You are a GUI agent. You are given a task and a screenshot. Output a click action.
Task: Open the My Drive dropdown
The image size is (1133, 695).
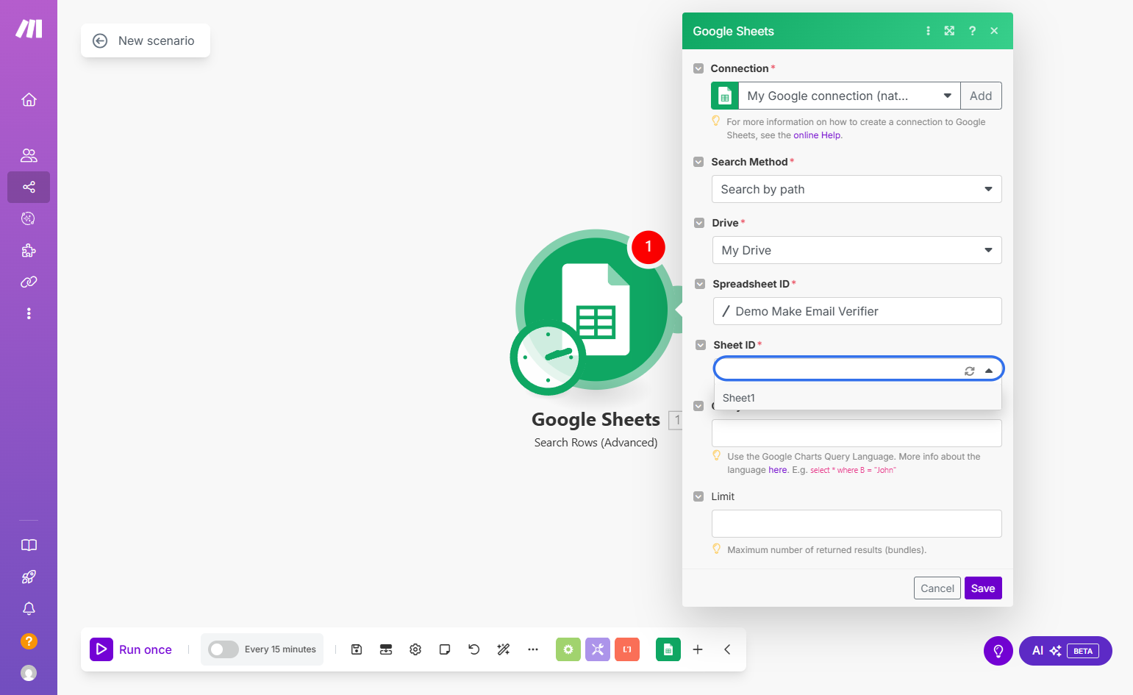(857, 250)
